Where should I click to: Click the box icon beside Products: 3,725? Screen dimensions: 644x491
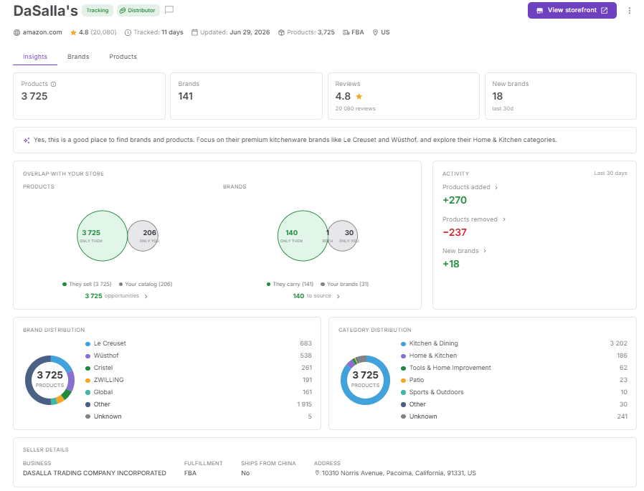(281, 32)
